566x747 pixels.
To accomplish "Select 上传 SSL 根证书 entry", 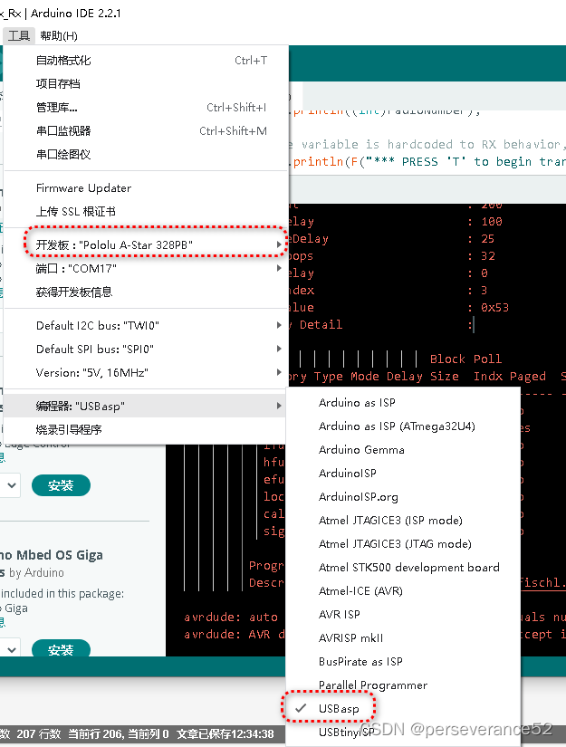I will [146, 212].
